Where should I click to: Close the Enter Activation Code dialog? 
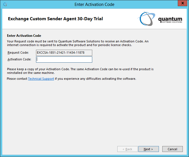[183, 3]
